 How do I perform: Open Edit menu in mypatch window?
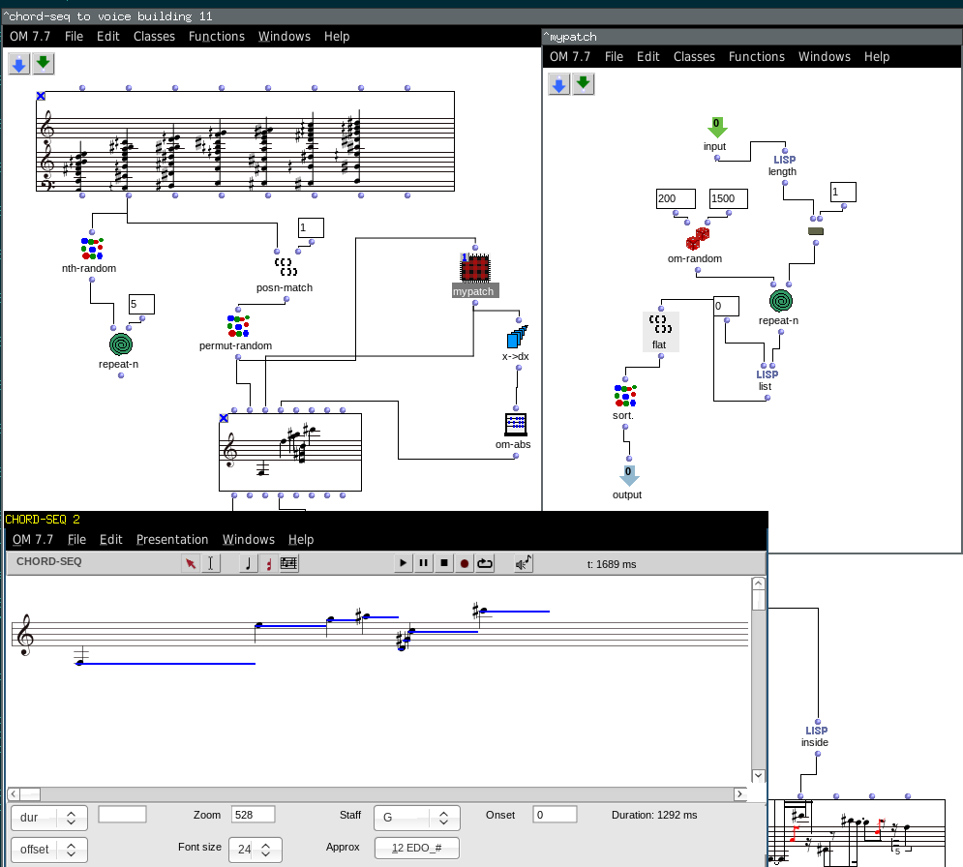(x=647, y=56)
